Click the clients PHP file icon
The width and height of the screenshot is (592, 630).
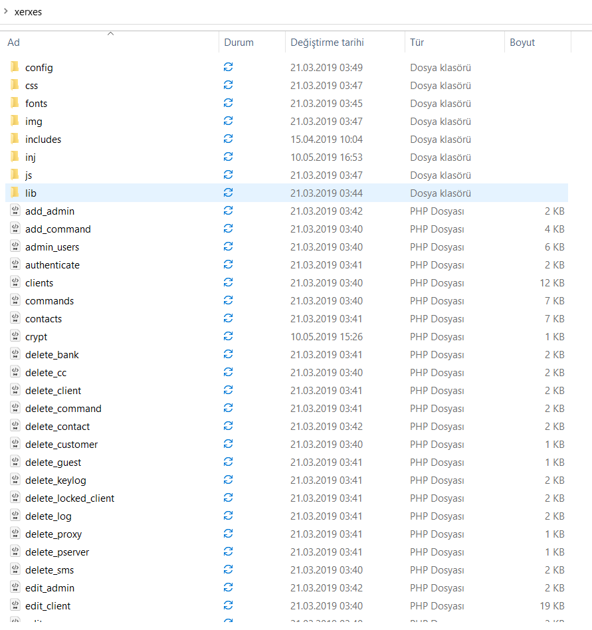click(15, 282)
